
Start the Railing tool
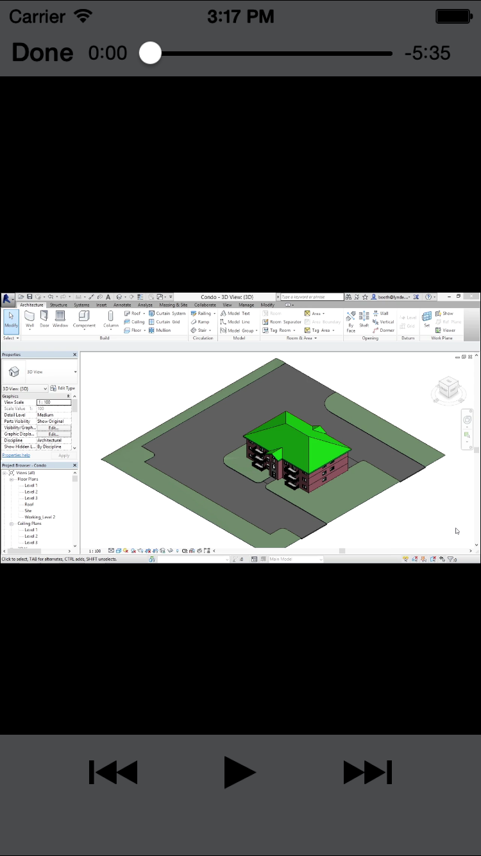pyautogui.click(x=203, y=313)
